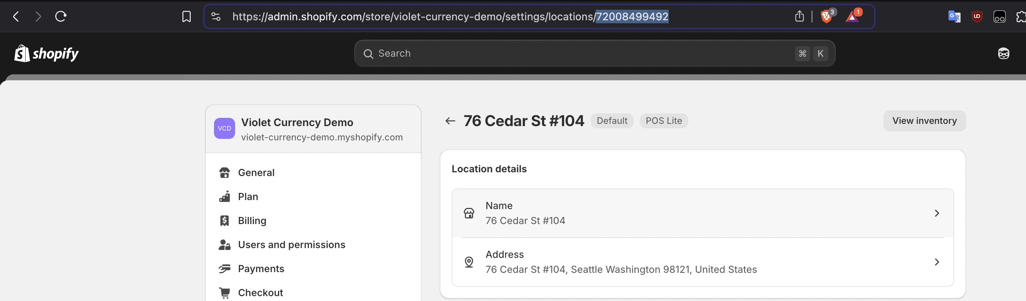The width and height of the screenshot is (1026, 301).
Task: Click the View inventory button
Action: coord(924,121)
